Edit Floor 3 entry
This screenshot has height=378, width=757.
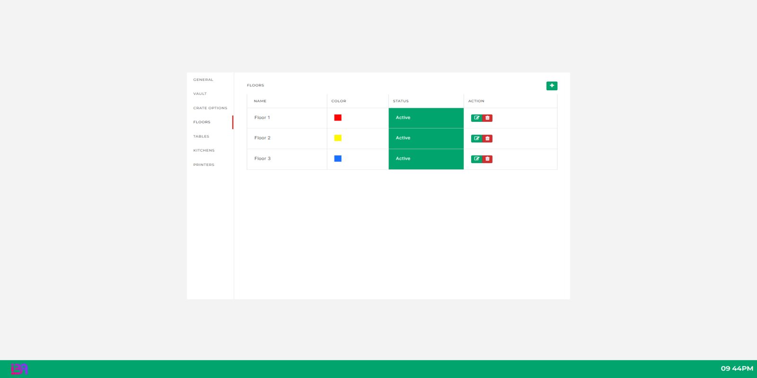[476, 159]
